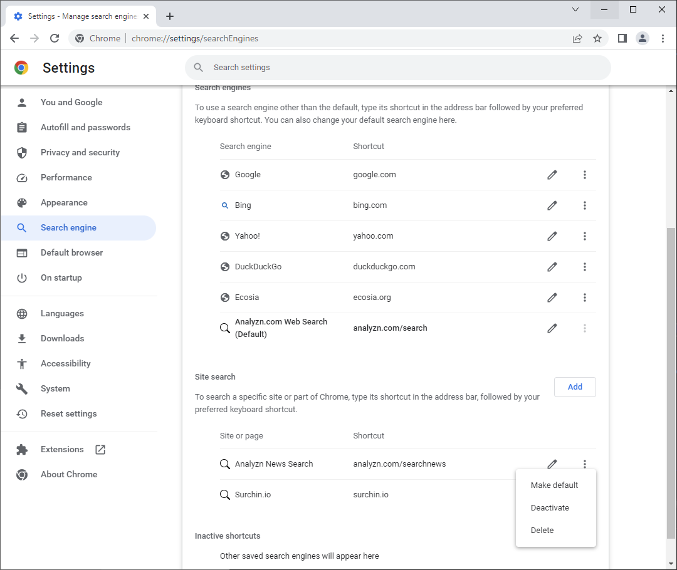Open Accessibility settings

[x=78, y=363]
